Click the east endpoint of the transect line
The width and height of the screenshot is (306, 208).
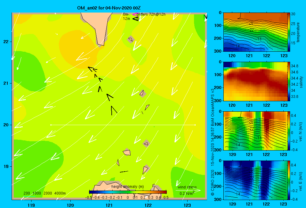point(195,125)
